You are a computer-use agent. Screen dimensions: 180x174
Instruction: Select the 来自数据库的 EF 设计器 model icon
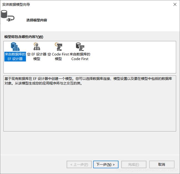pyautogui.click(x=15, y=47)
